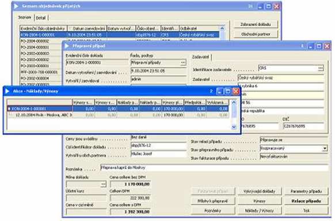The width and height of the screenshot is (335, 221).
Task: Click the ellipsis button of Měna dokladu field
Action: pyautogui.click(x=103, y=184)
